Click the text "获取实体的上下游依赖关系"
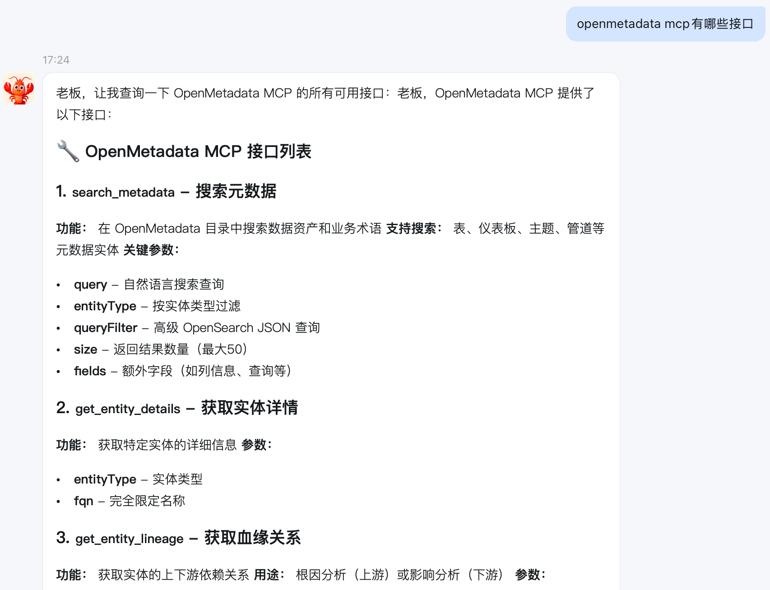770x590 pixels. tap(173, 575)
